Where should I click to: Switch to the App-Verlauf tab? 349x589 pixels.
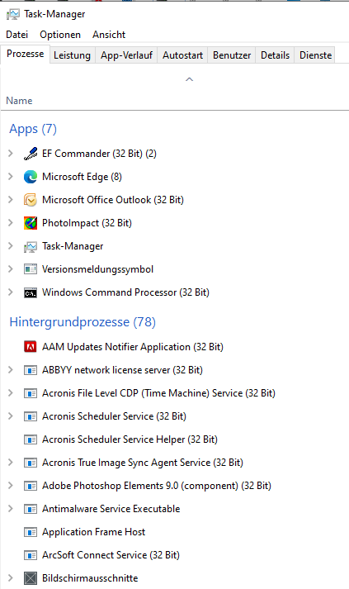pyautogui.click(x=126, y=55)
